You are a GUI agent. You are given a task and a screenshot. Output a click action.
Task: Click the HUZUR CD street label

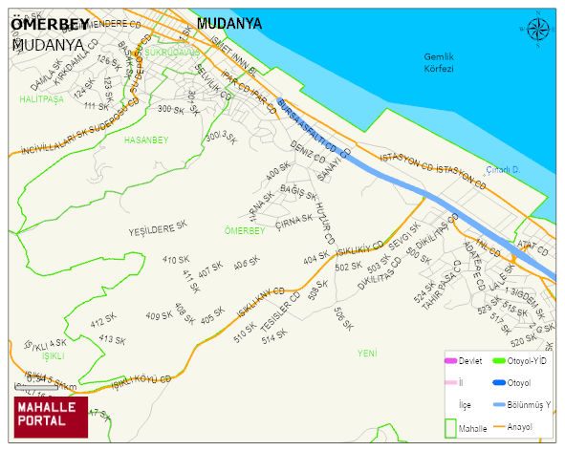[325, 223]
